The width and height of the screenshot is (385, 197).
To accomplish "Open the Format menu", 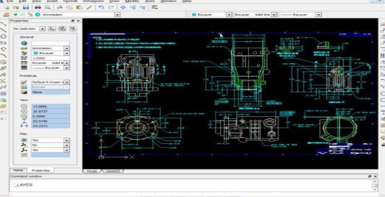I will tap(70, 1).
